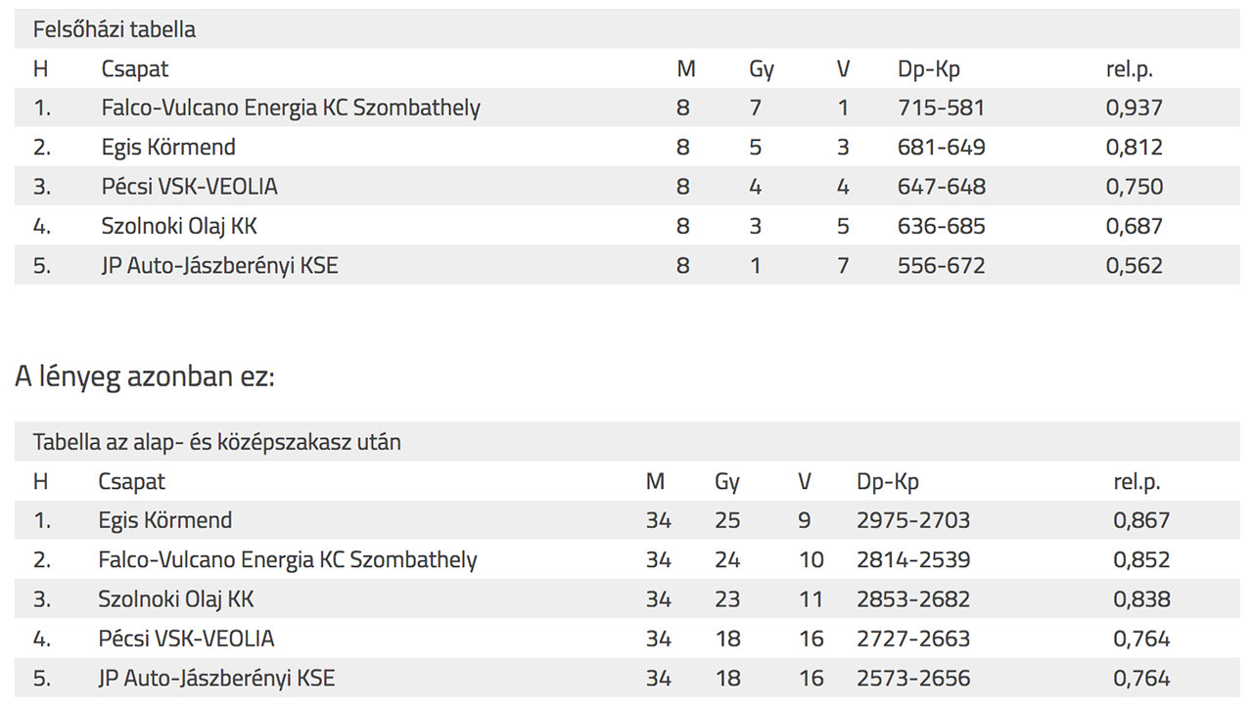Pick JP Auto-Jászberényi KSE in lower table
The image size is (1253, 706).
[216, 678]
